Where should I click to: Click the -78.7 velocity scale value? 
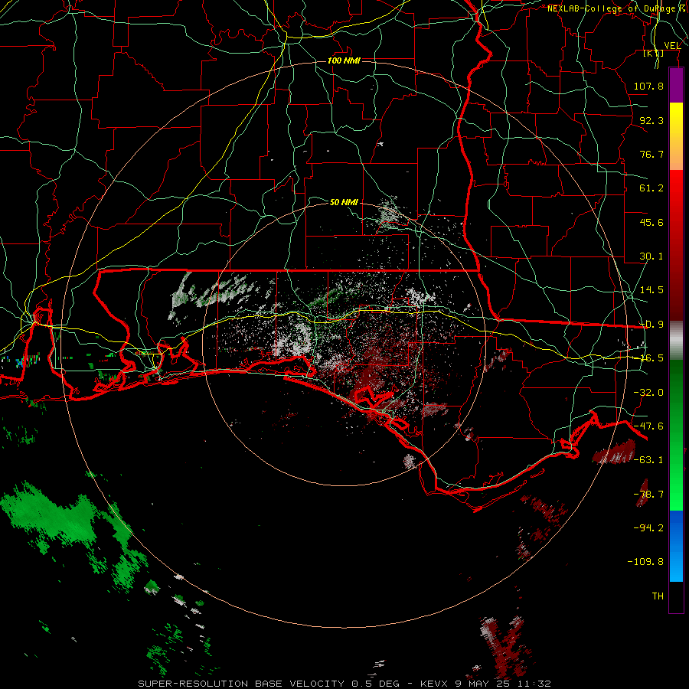(648, 495)
